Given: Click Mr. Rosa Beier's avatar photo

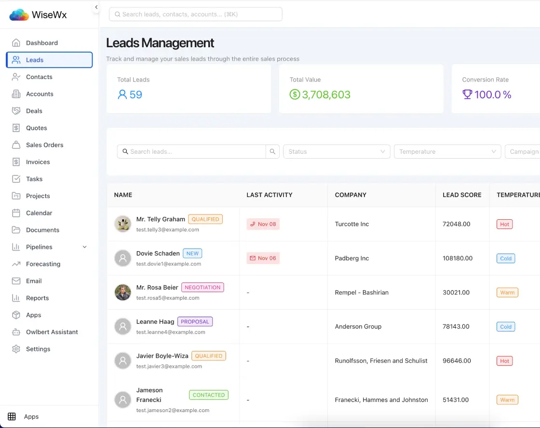Looking at the screenshot, I should pyautogui.click(x=122, y=292).
